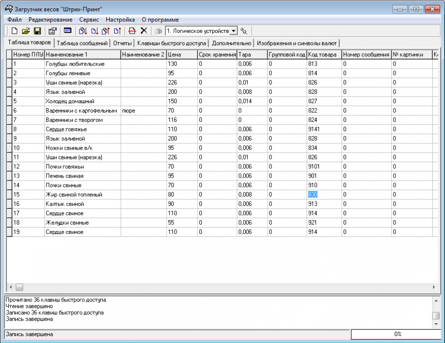445x343 pixels.
Task: Click the cell 'Голубцы любительские'
Action: point(83,64)
